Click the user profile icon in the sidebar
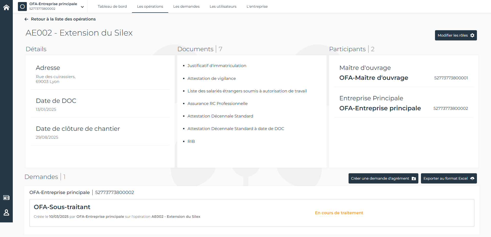The image size is (491, 237). (6, 212)
